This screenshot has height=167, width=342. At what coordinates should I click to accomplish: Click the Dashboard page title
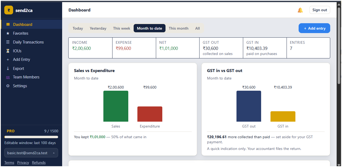coord(80,10)
